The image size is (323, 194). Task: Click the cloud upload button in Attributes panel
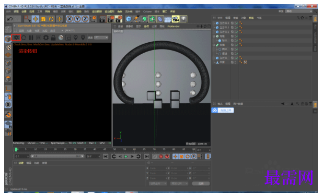223,111
